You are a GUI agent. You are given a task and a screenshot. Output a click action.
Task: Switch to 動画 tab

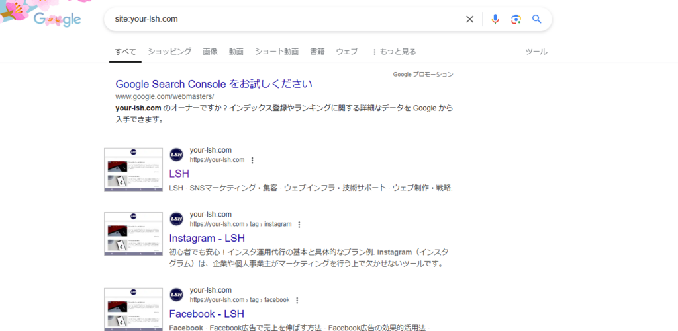point(236,52)
